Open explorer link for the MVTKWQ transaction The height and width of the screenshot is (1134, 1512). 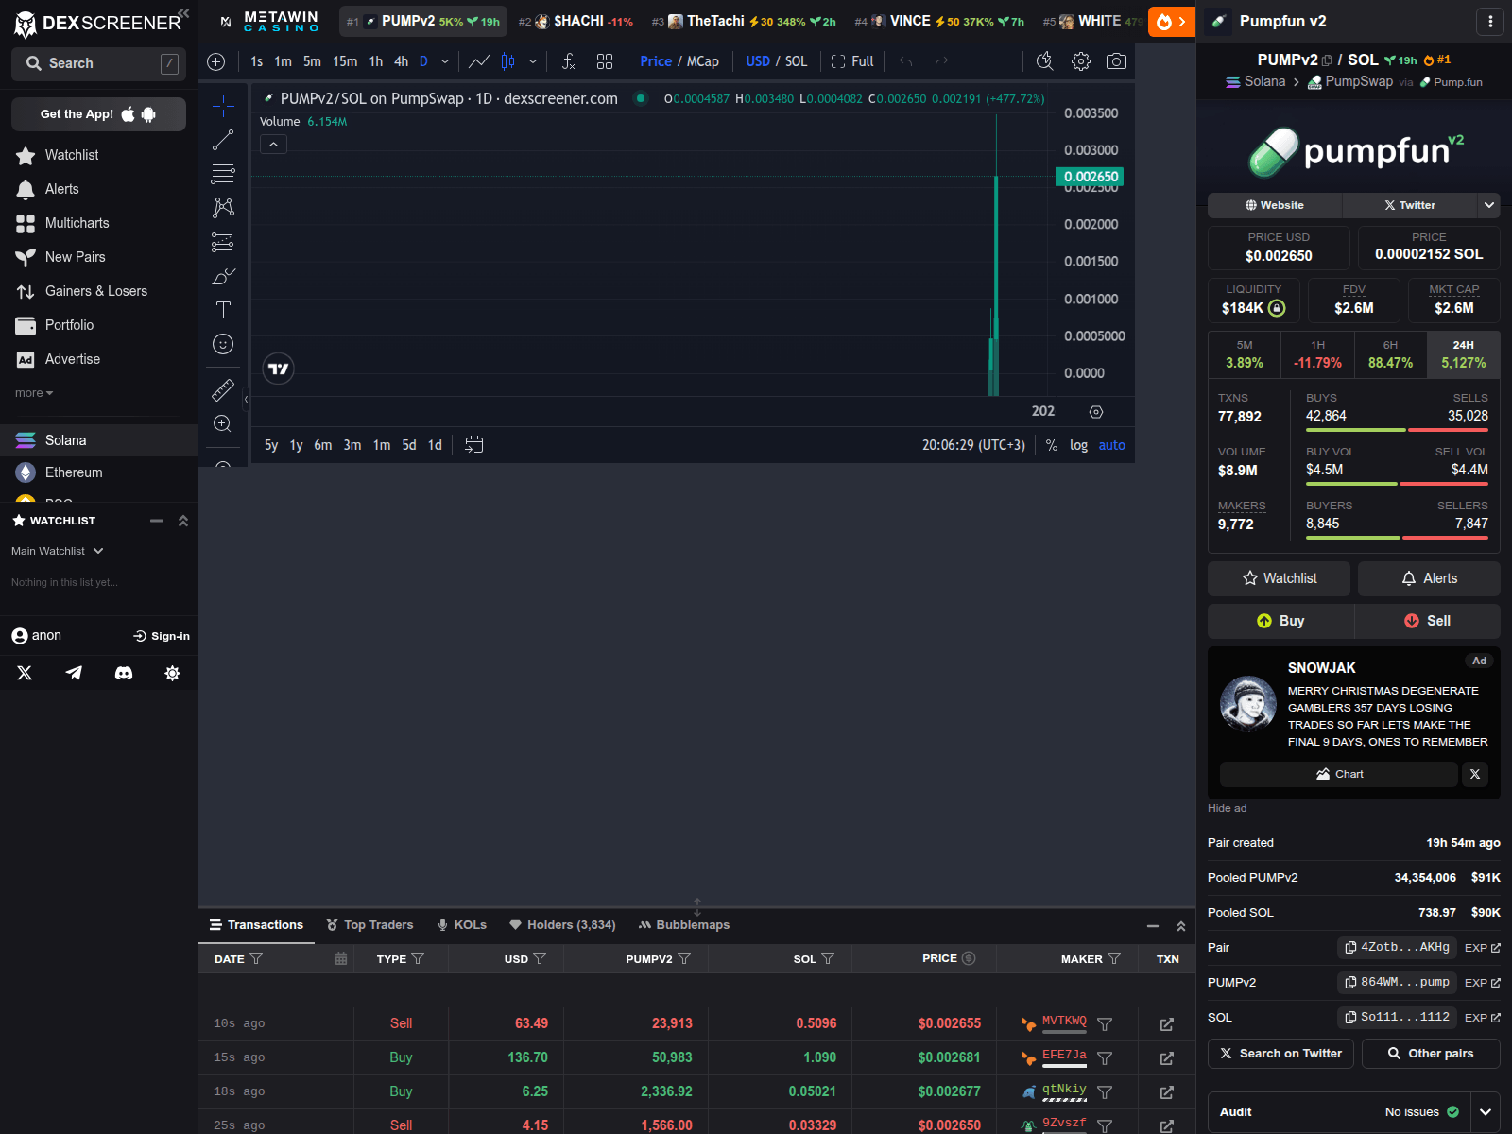point(1167,1023)
